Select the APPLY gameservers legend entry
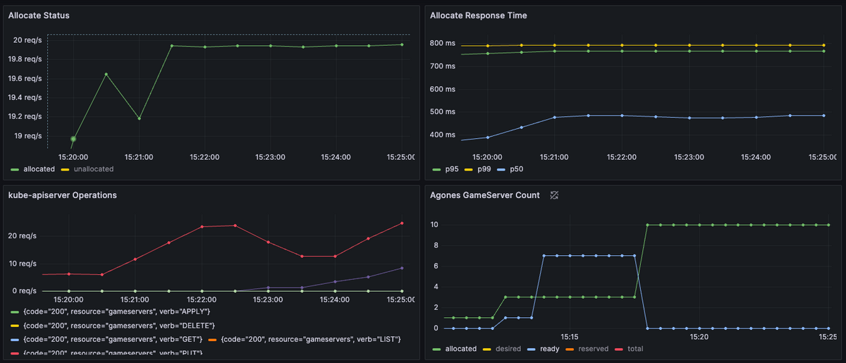Screen dimensions: 846x363 click(117, 312)
